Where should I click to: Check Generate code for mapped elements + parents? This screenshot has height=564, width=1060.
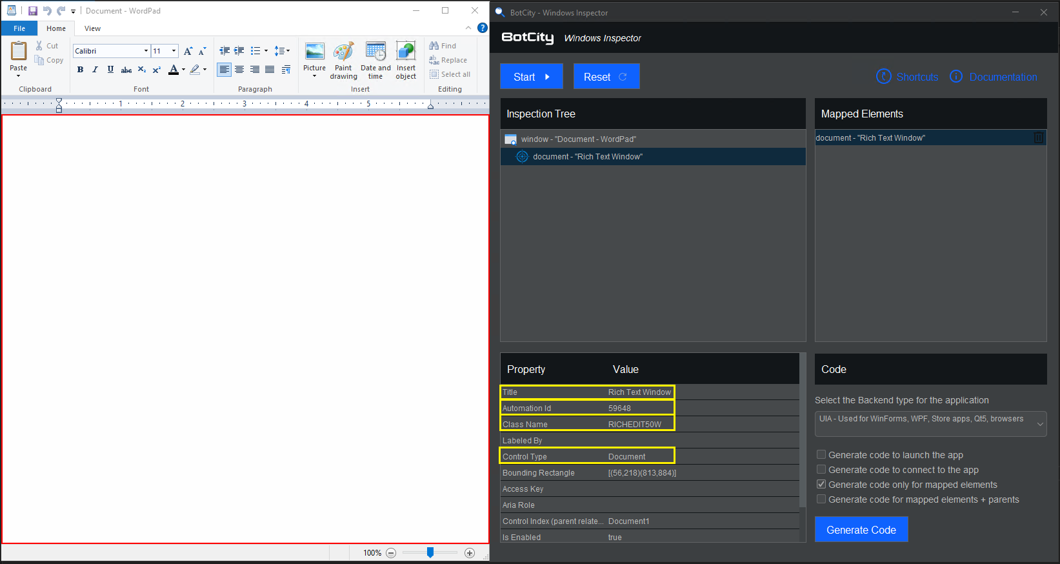pyautogui.click(x=821, y=499)
